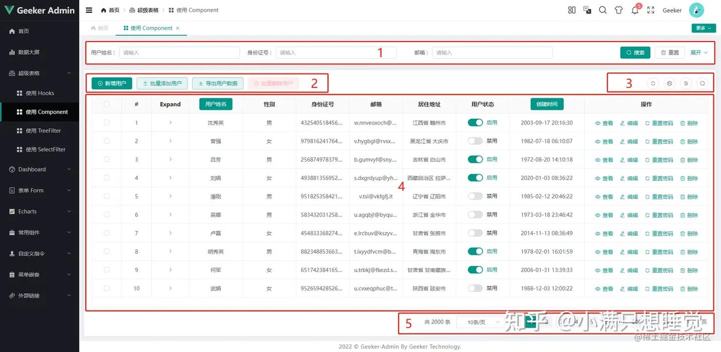The width and height of the screenshot is (721, 352).
Task: Open the print table icon
Action: click(669, 83)
